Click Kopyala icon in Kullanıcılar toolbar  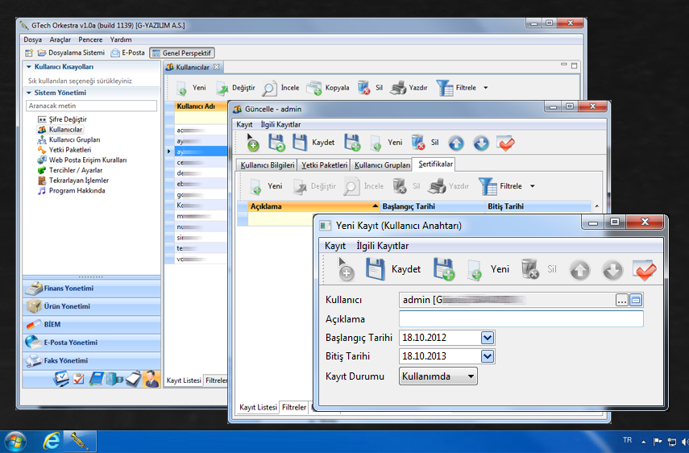313,88
